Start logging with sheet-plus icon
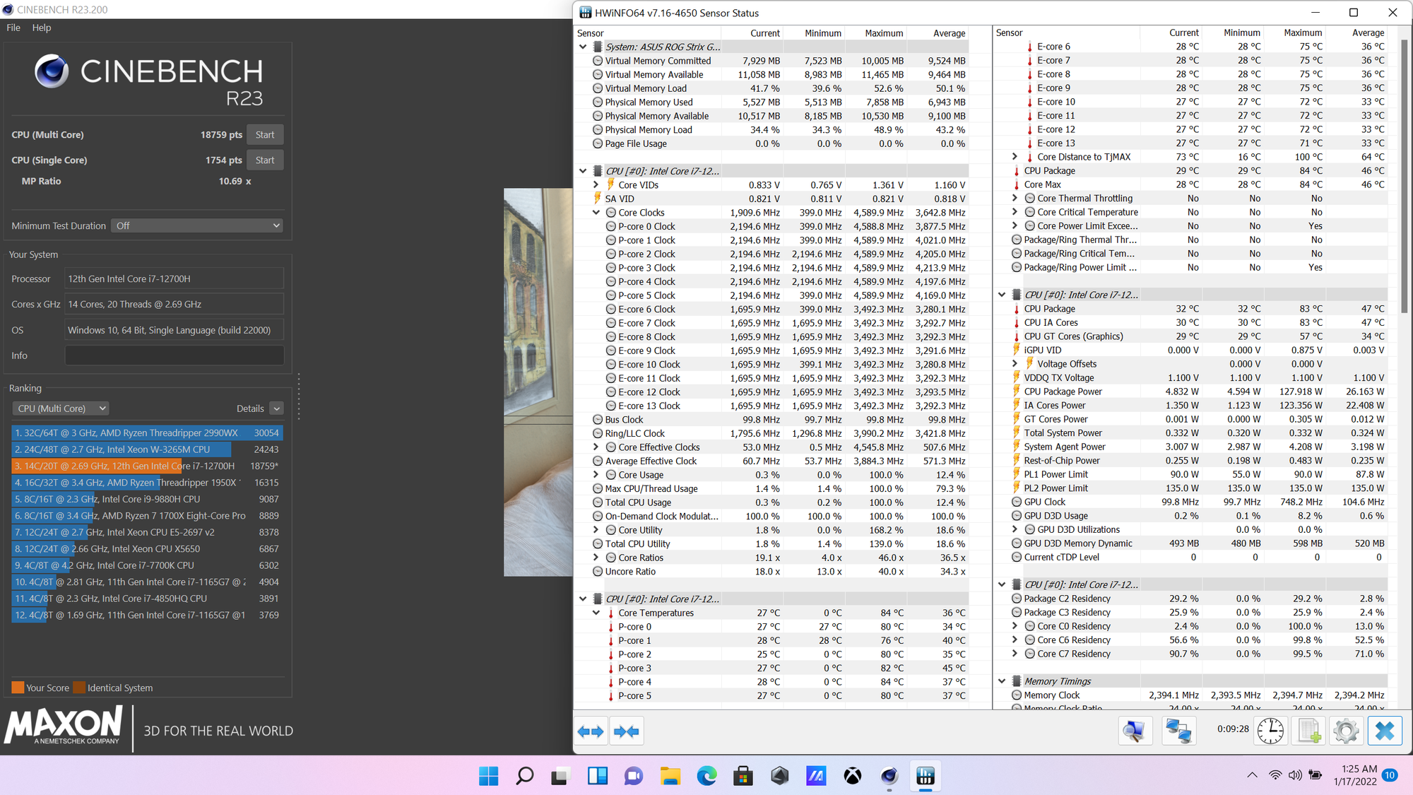Screen dimensions: 1413x795 1308,731
